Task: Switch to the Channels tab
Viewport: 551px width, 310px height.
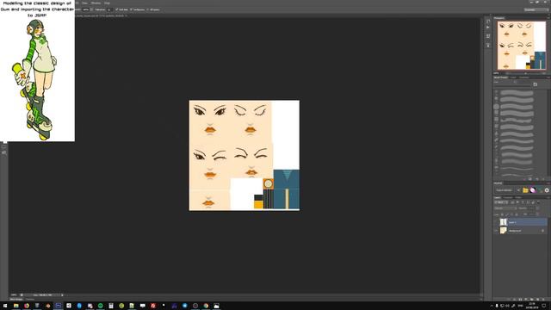Action: (508, 197)
